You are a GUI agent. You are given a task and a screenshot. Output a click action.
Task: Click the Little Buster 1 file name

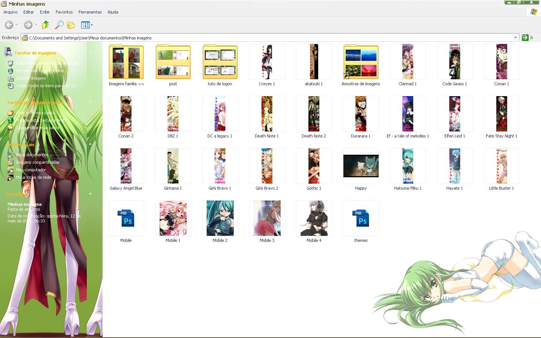[x=502, y=188]
